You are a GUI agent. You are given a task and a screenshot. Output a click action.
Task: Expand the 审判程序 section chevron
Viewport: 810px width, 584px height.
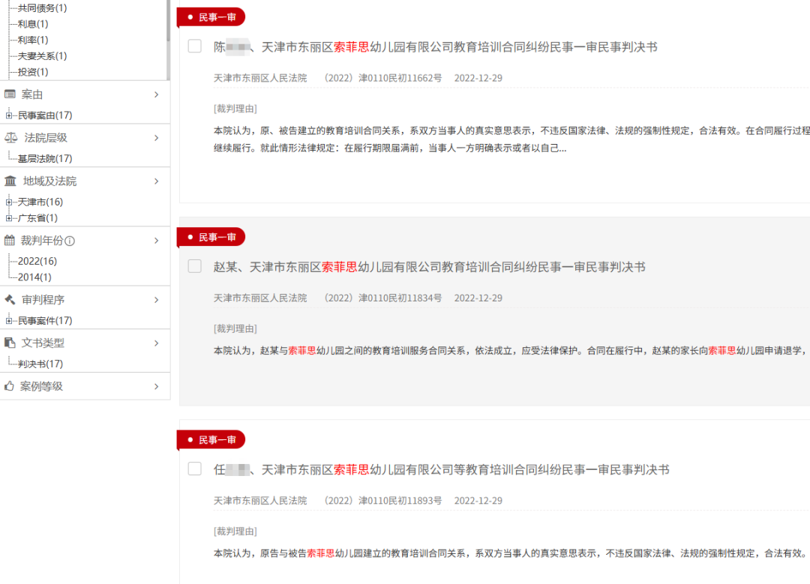coord(157,299)
